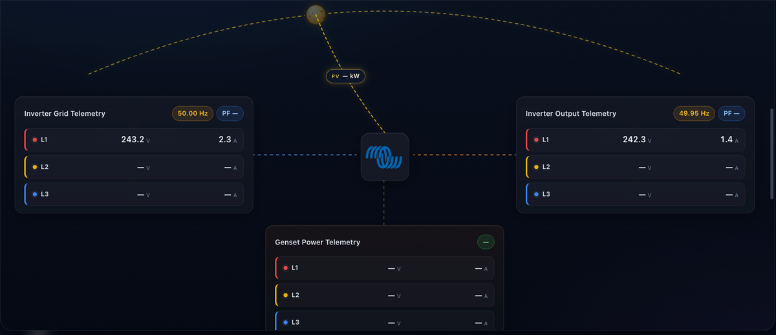Image resolution: width=776 pixels, height=335 pixels.
Task: Click the red L1 dot in Inverter Grid Telemetry
Action: [x=34, y=140]
